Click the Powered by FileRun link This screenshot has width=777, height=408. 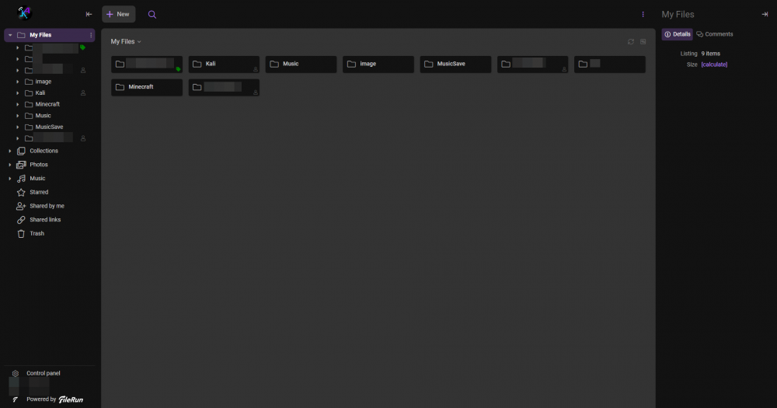pyautogui.click(x=54, y=399)
